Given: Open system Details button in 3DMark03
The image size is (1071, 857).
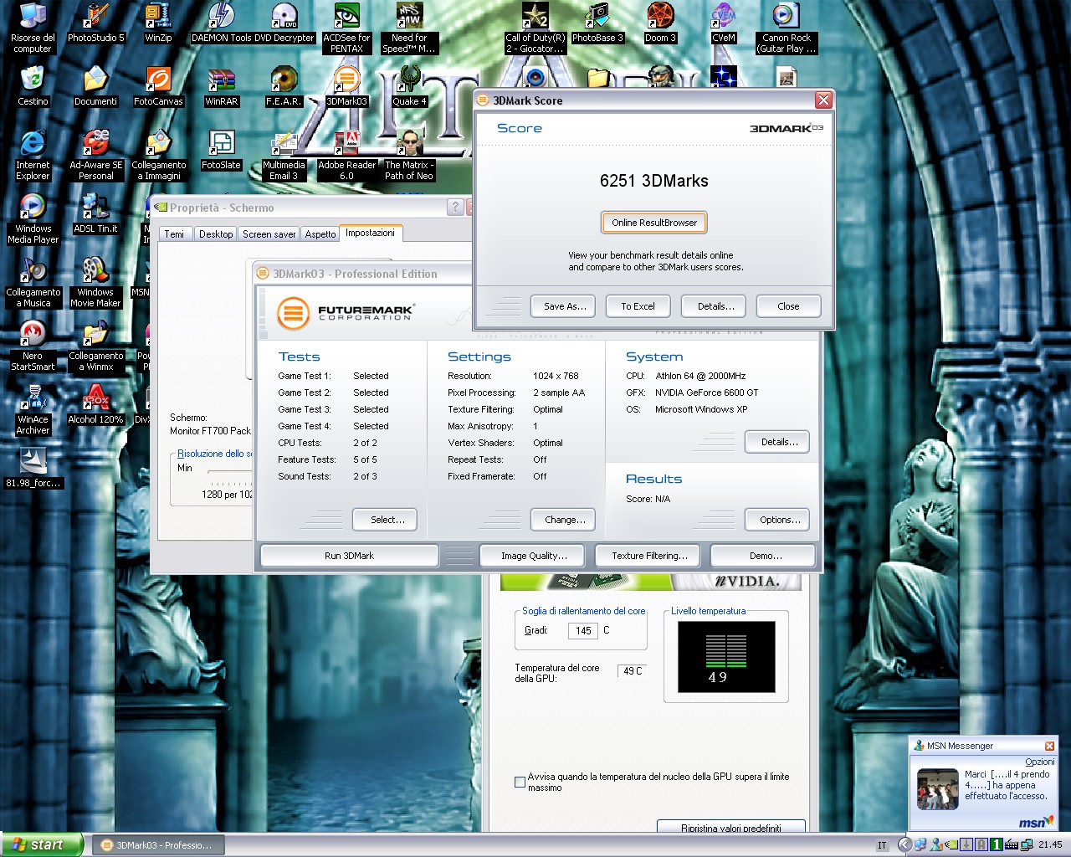Looking at the screenshot, I should click(x=778, y=442).
